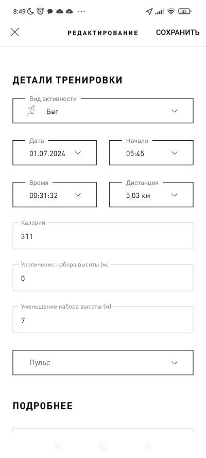Viewport: 206px width, 458px height.
Task: Click the running figure icon next to Бег
Action: click(x=31, y=111)
